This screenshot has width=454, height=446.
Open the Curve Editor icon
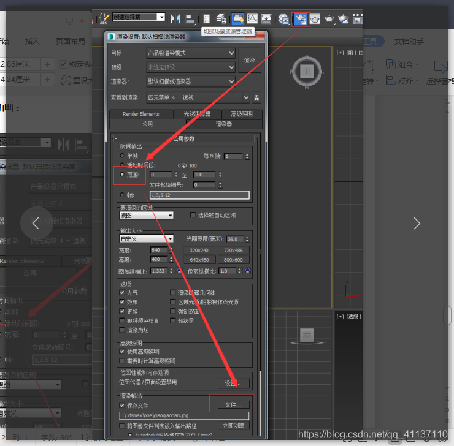coord(252,19)
